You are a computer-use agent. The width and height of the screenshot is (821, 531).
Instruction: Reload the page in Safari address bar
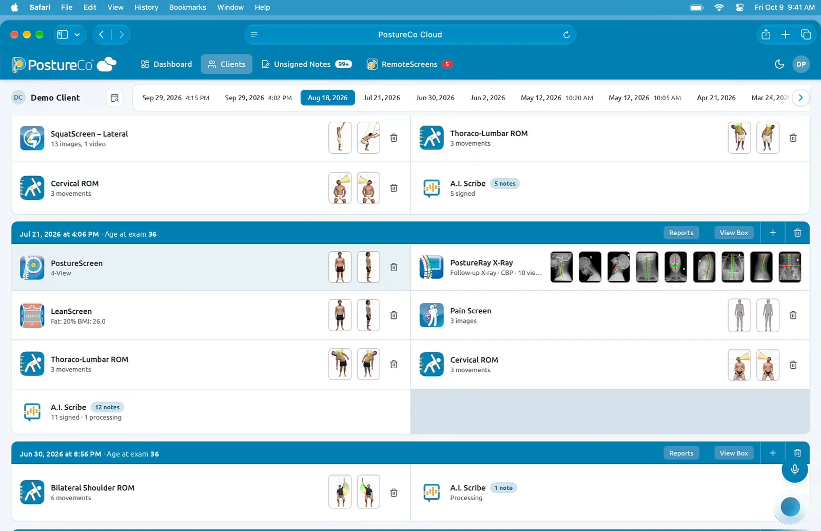pos(566,35)
